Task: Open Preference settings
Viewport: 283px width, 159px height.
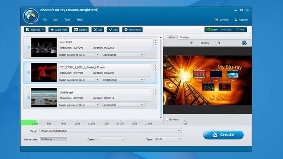Action: (133, 30)
